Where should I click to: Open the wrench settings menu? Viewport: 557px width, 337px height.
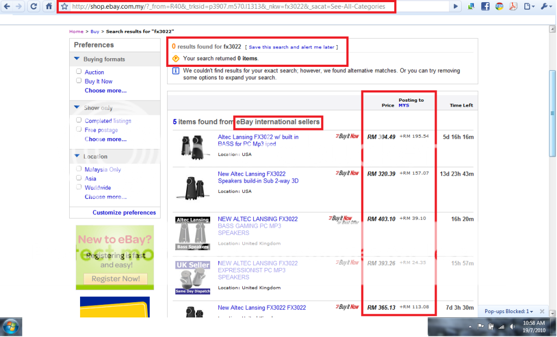tap(544, 7)
